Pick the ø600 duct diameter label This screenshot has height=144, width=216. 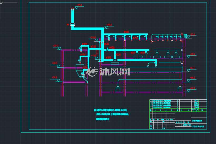click(x=106, y=44)
